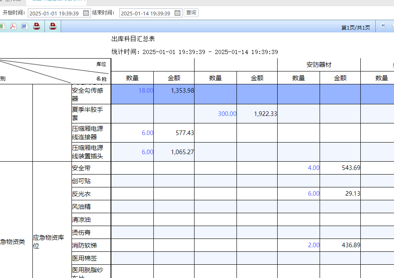This screenshot has height=278, width=394.
Task: Click the 6.00 quantity for 反光衣
Action: click(313, 194)
